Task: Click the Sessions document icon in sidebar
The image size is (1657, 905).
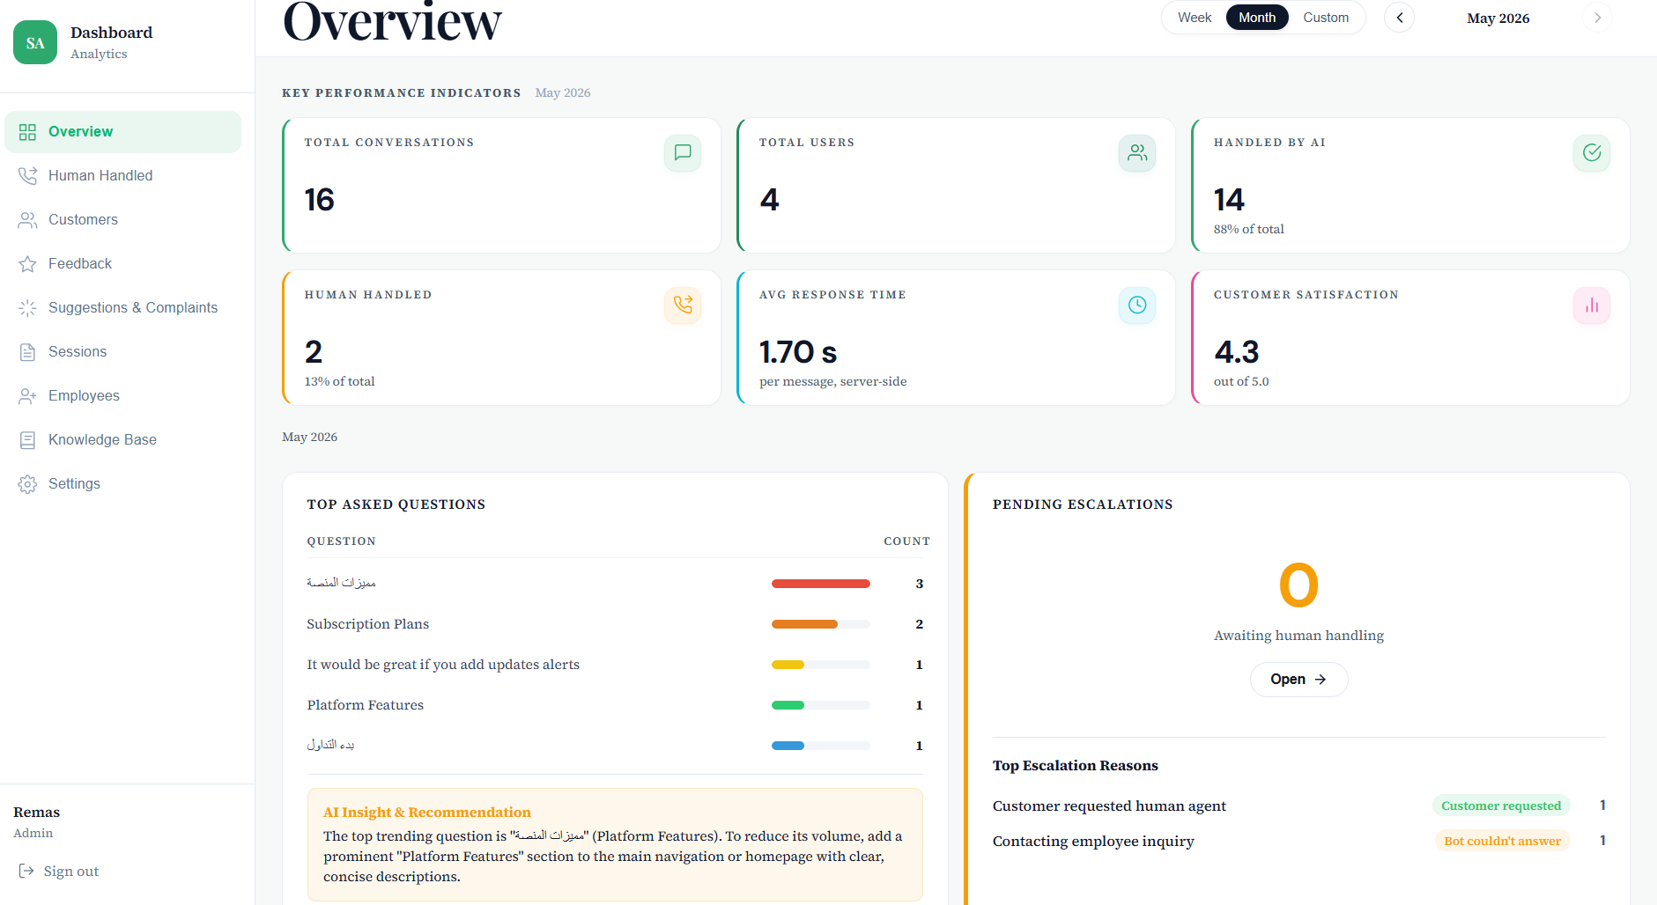Action: (27, 352)
